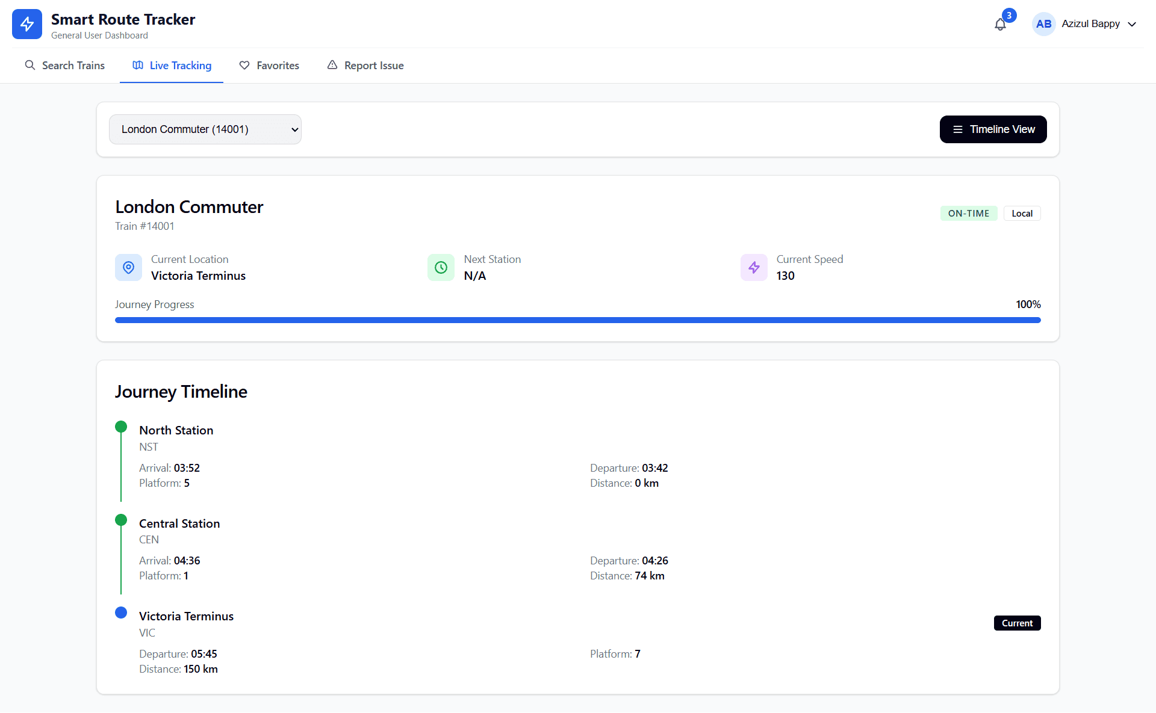Viewport: 1156px width, 713px height.
Task: Click the Local train type badge
Action: [x=1022, y=213]
